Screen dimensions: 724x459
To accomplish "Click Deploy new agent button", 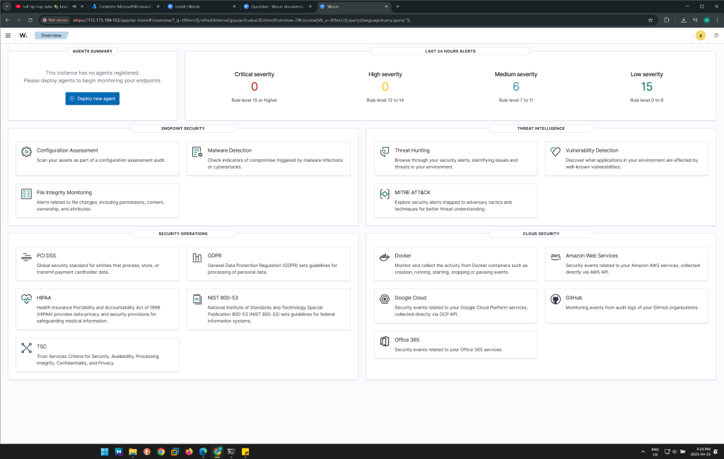I will [93, 99].
